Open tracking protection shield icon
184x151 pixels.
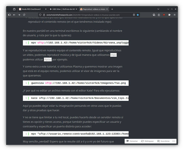pyautogui.click(x=40, y=15)
